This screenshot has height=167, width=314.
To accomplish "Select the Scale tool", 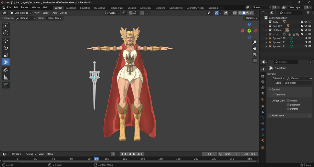I will pos(6,55).
